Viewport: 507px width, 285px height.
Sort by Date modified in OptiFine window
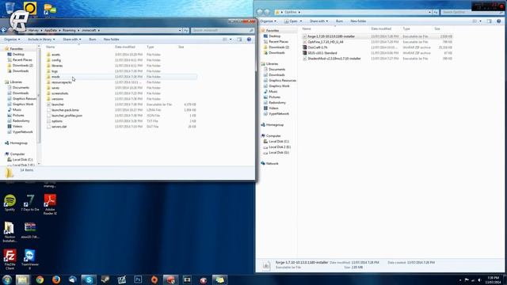(x=381, y=29)
